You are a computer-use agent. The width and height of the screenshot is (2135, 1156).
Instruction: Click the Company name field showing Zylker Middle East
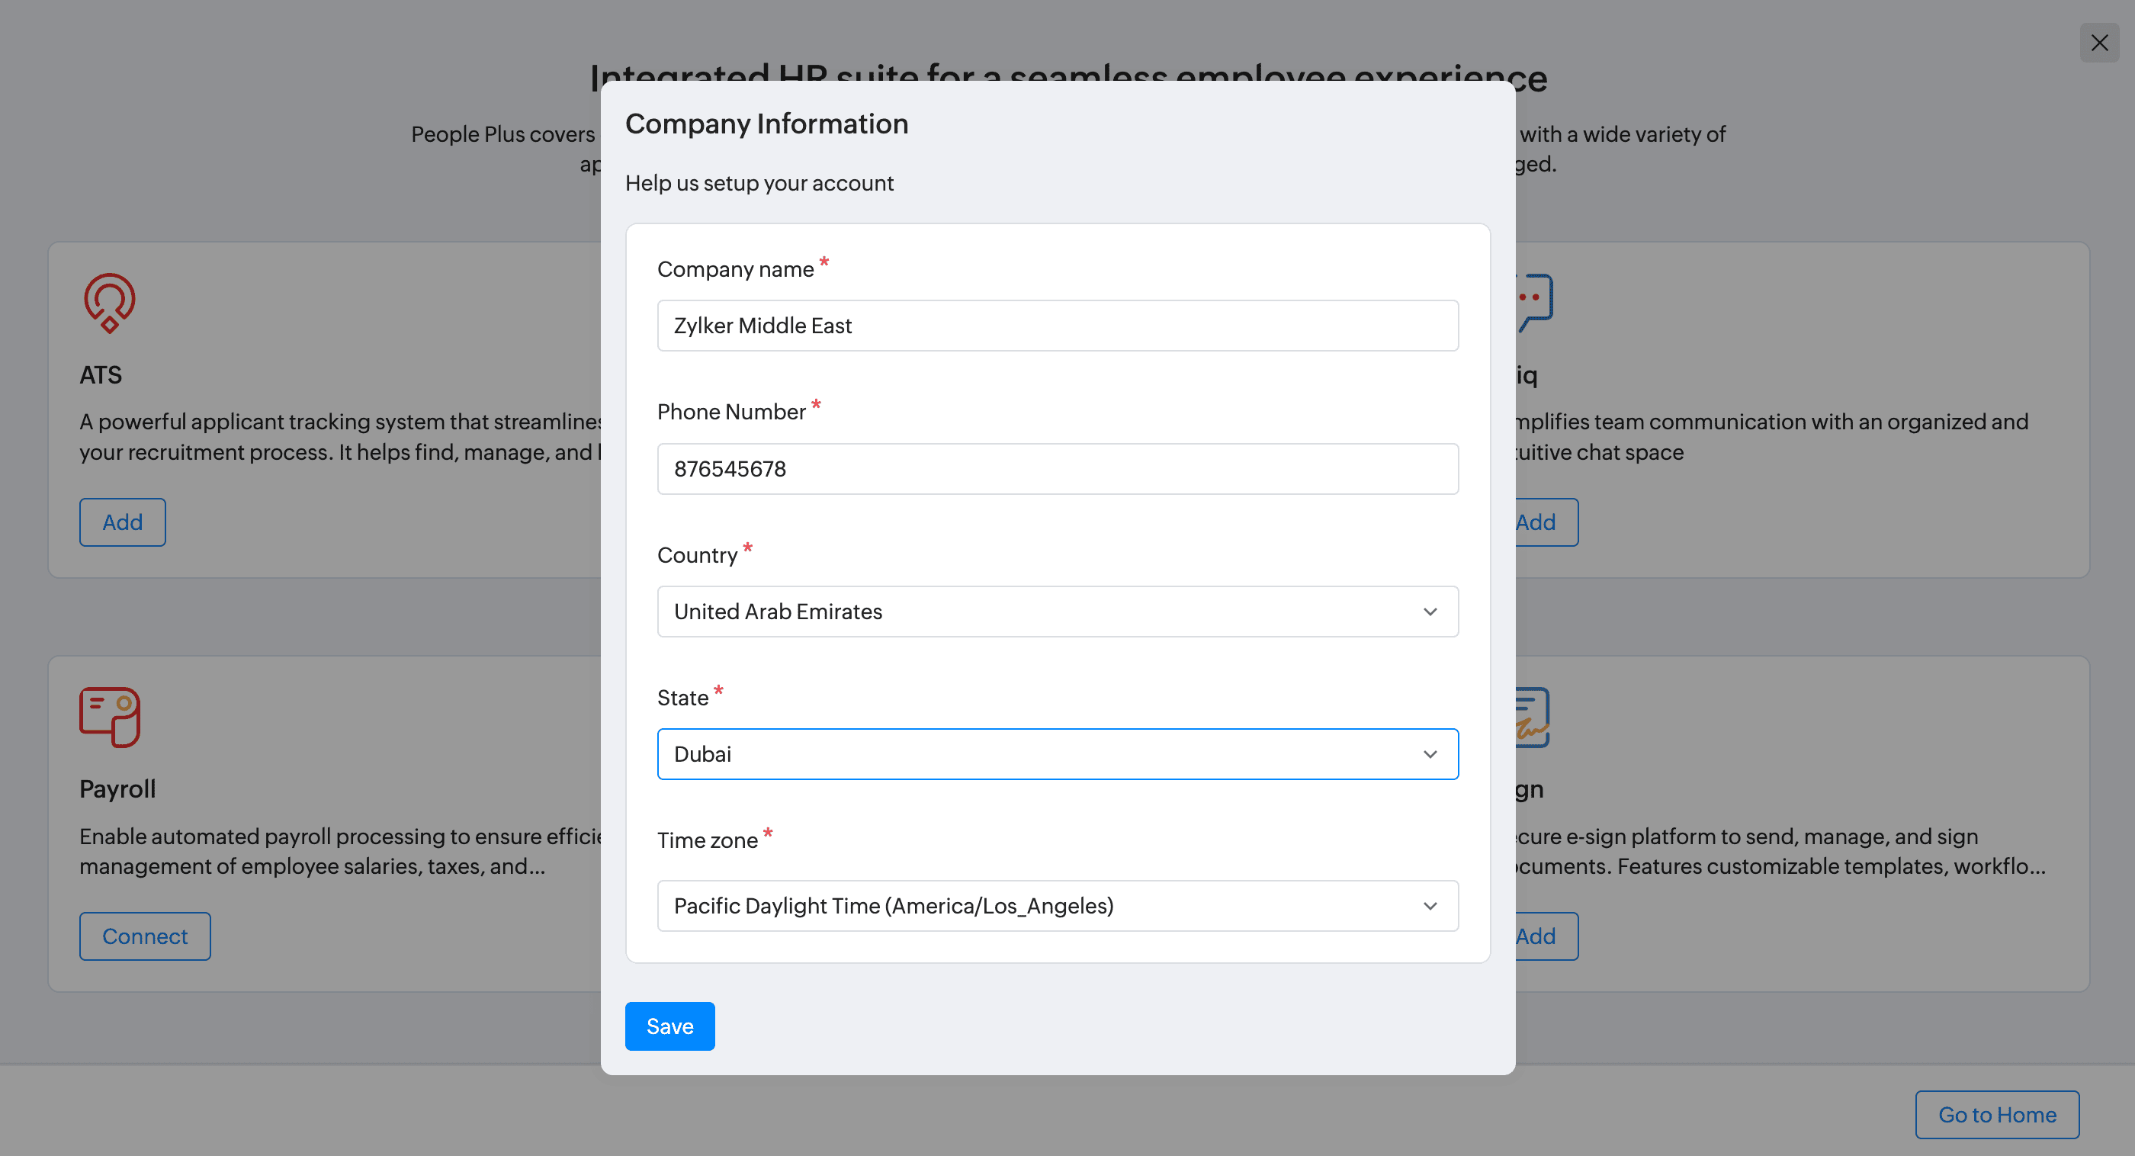[1058, 326]
